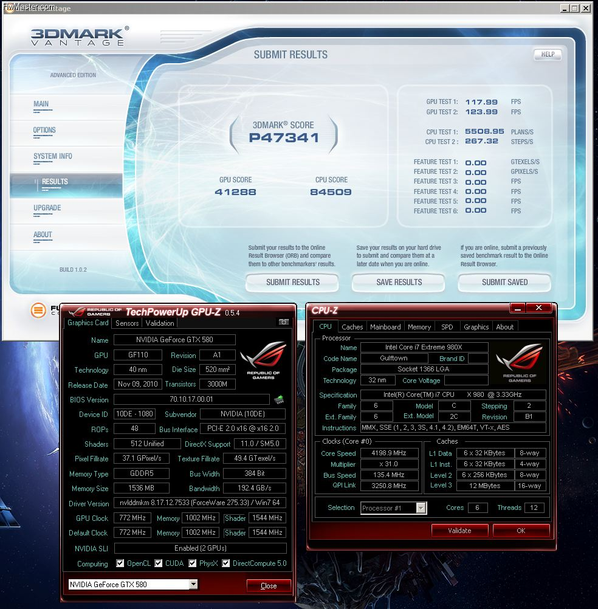Screen dimensions: 598x609
Task: Select the CPU tab in CPU-Z
Action: click(x=325, y=326)
